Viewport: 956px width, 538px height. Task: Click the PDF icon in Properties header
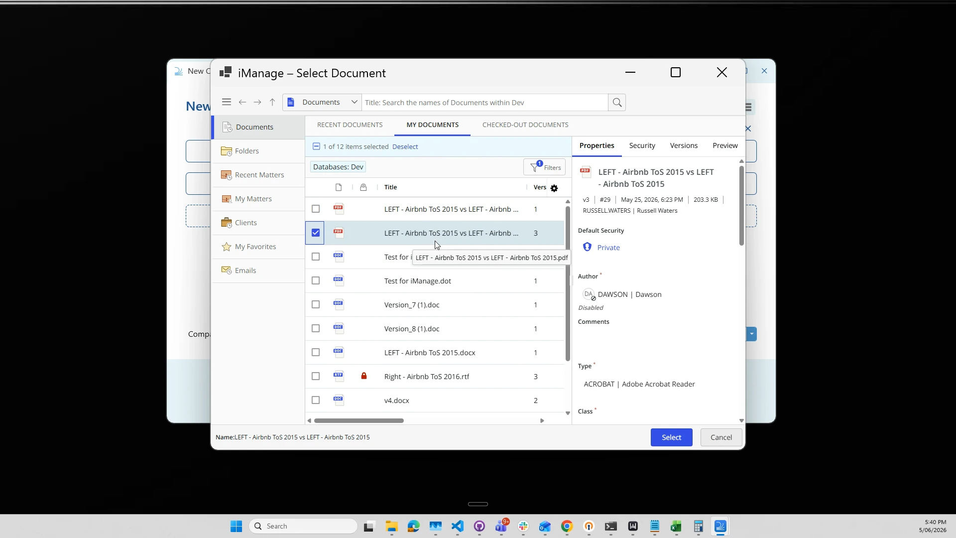(x=586, y=172)
